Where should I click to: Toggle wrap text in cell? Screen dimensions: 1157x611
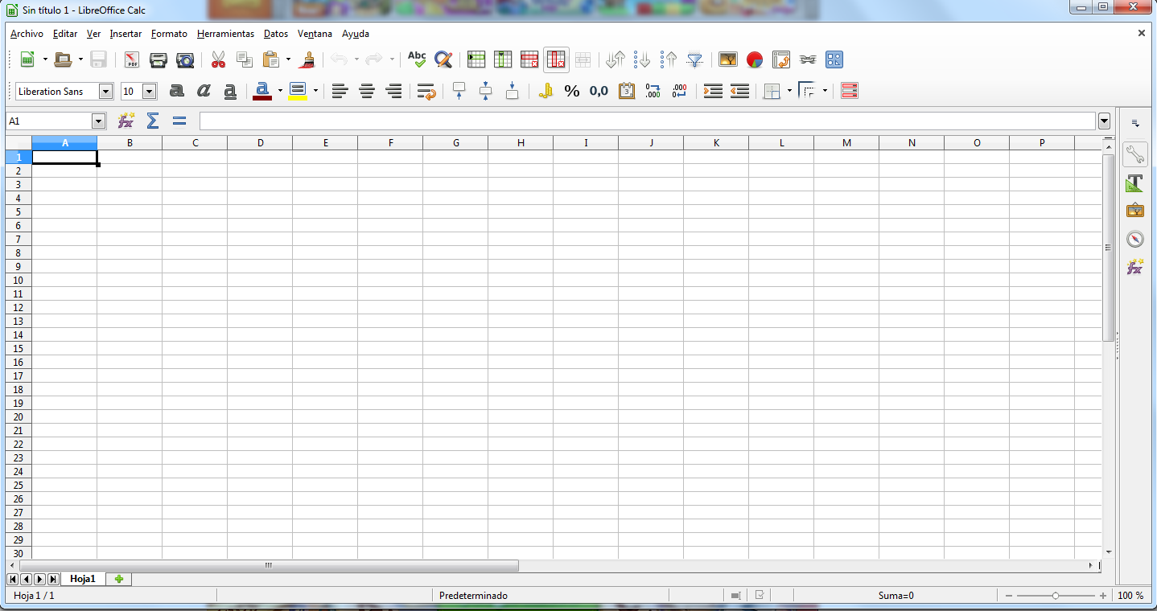[426, 92]
